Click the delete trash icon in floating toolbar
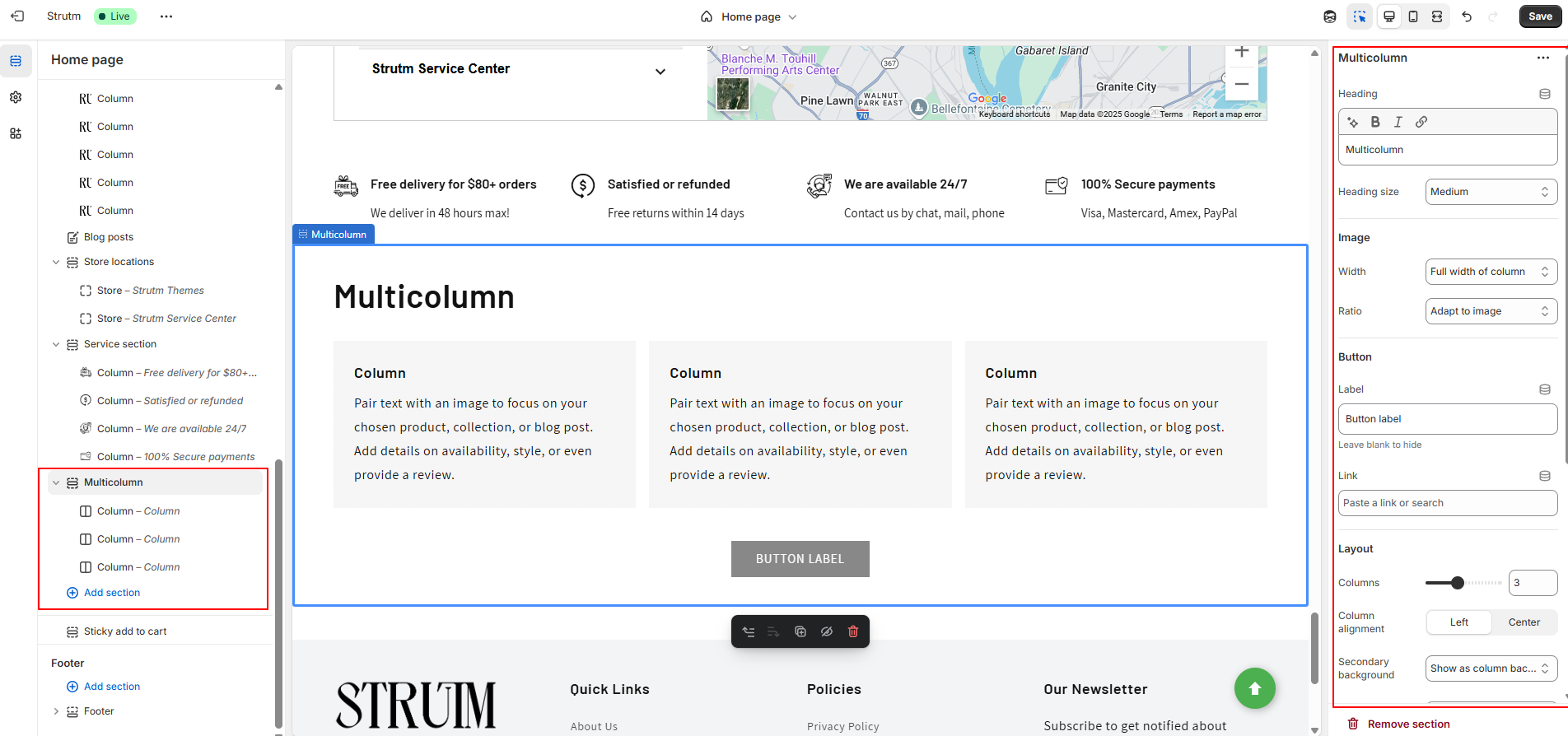The height and width of the screenshot is (736, 1568). 853,631
